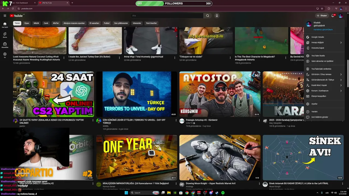This screenshot has width=349, height=196.
Task: Select Aksiyon-macera oyunları chip
Action: (x=74, y=23)
